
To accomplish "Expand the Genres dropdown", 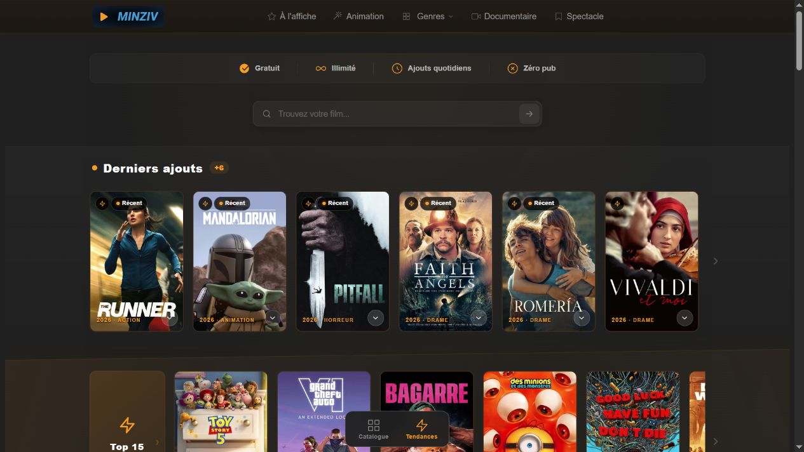I will pos(428,17).
